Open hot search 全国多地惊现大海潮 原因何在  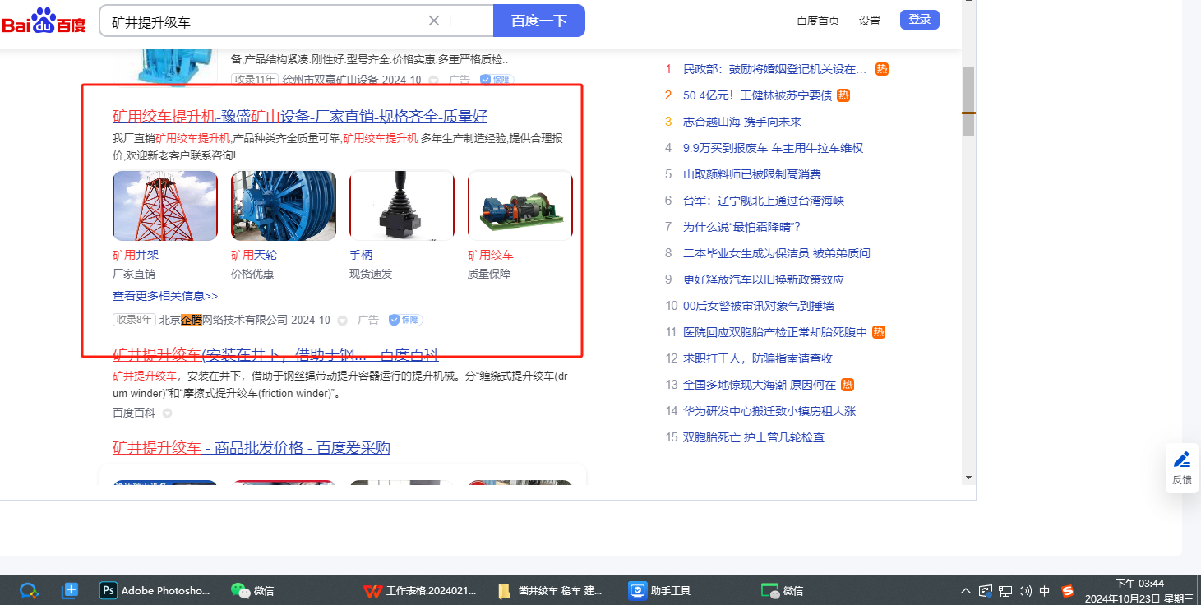tap(760, 385)
